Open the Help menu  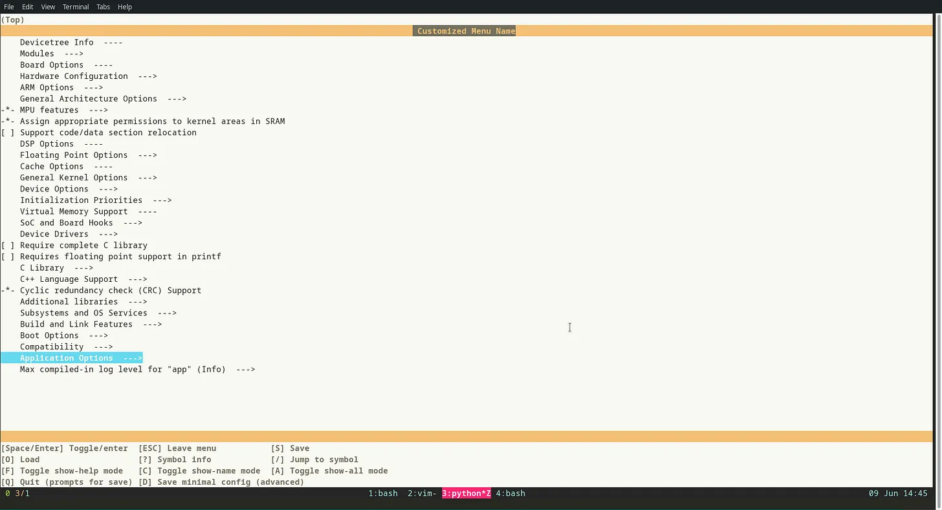click(x=125, y=6)
